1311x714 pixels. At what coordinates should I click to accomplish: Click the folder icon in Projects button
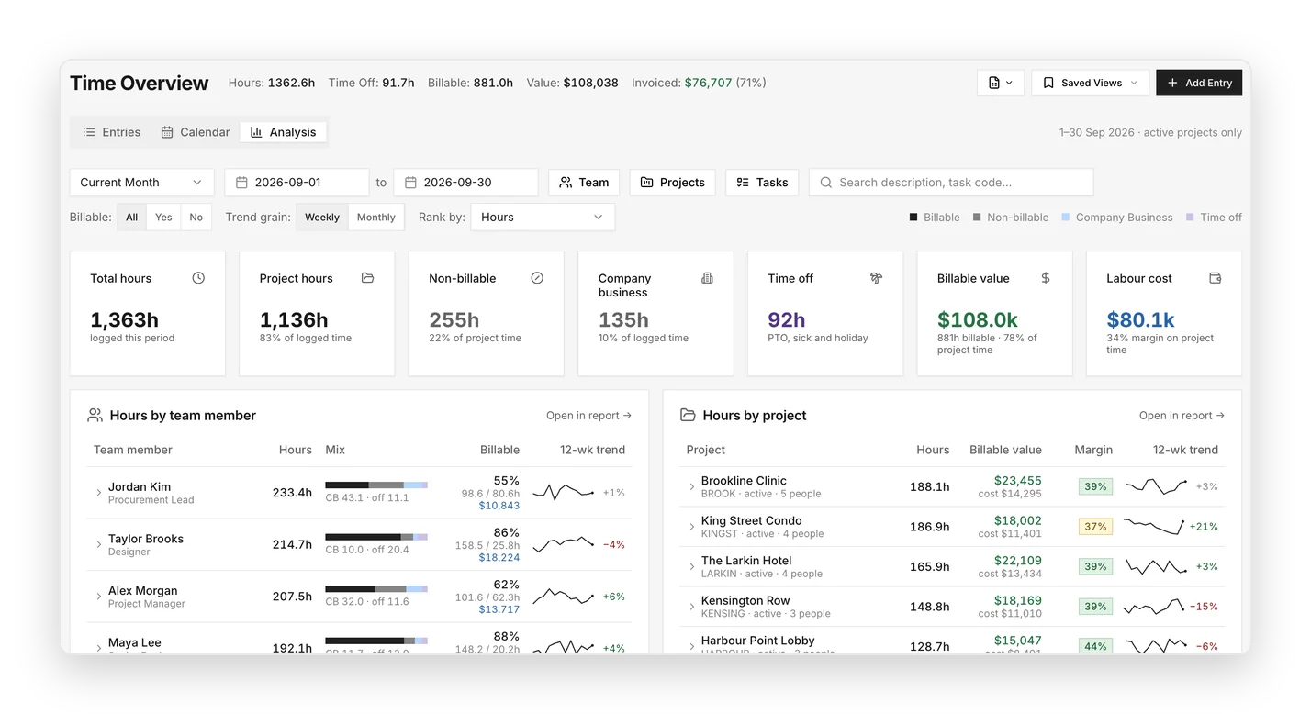pyautogui.click(x=647, y=183)
